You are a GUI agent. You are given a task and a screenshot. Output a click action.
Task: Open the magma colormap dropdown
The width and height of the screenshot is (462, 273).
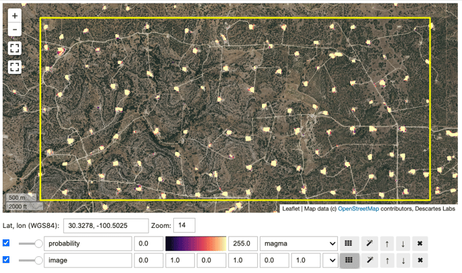pyautogui.click(x=299, y=243)
